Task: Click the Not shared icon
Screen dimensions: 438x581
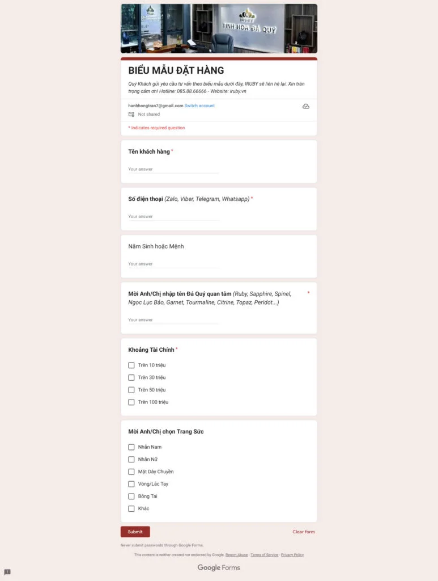Action: click(131, 114)
